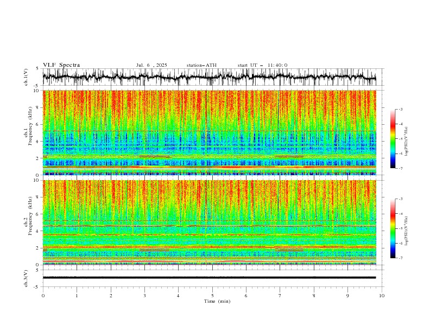
Task: Click the ch.3 flat voltage trace
Action: coord(209,278)
